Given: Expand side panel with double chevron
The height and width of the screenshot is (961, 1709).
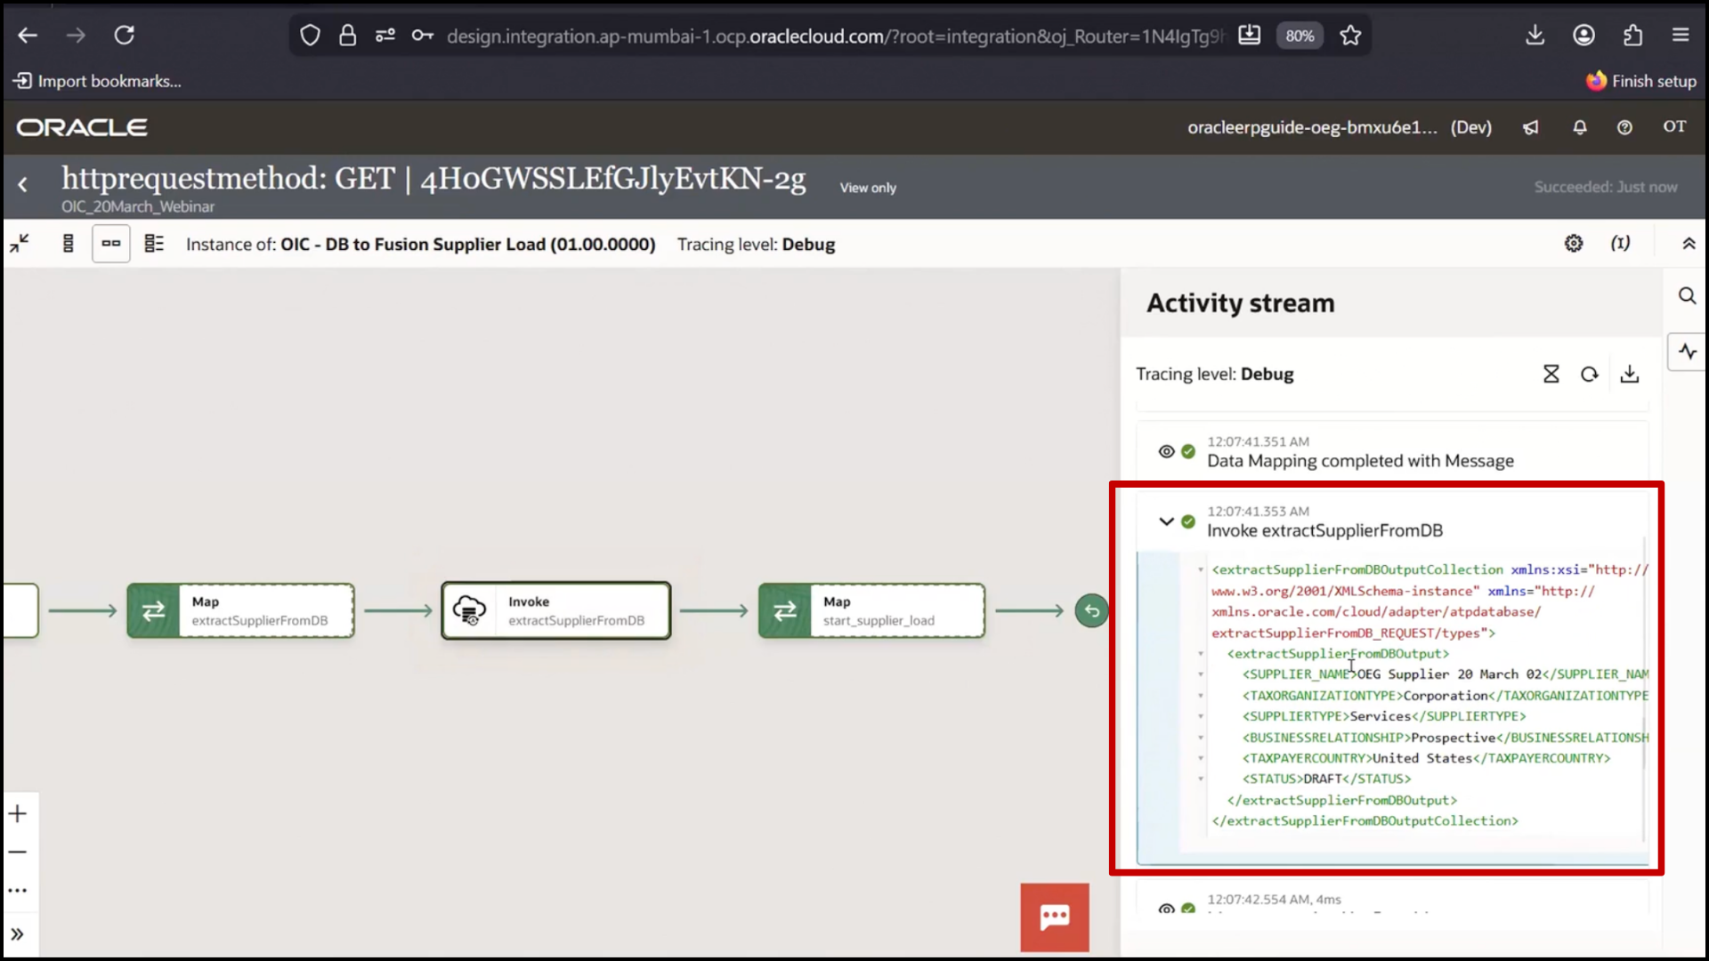Looking at the screenshot, I should click(18, 934).
